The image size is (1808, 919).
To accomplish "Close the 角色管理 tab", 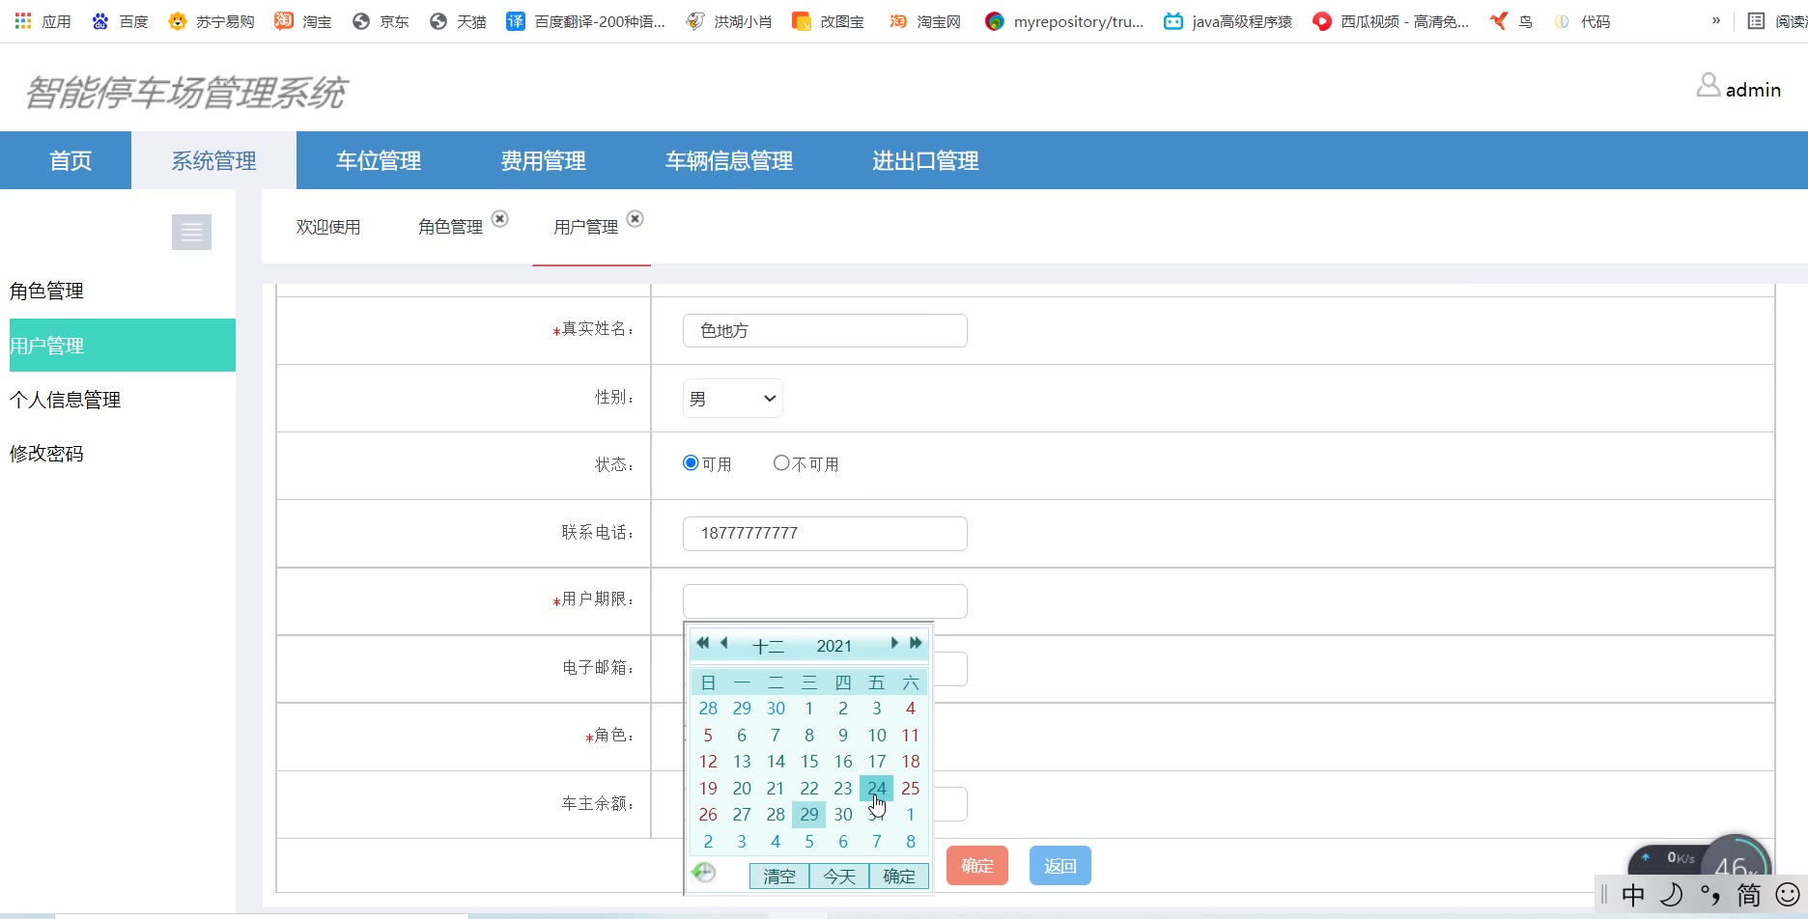I will pos(499,219).
